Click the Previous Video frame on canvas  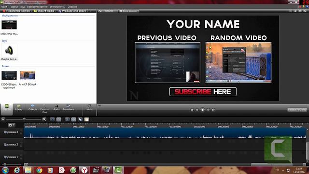(x=168, y=62)
